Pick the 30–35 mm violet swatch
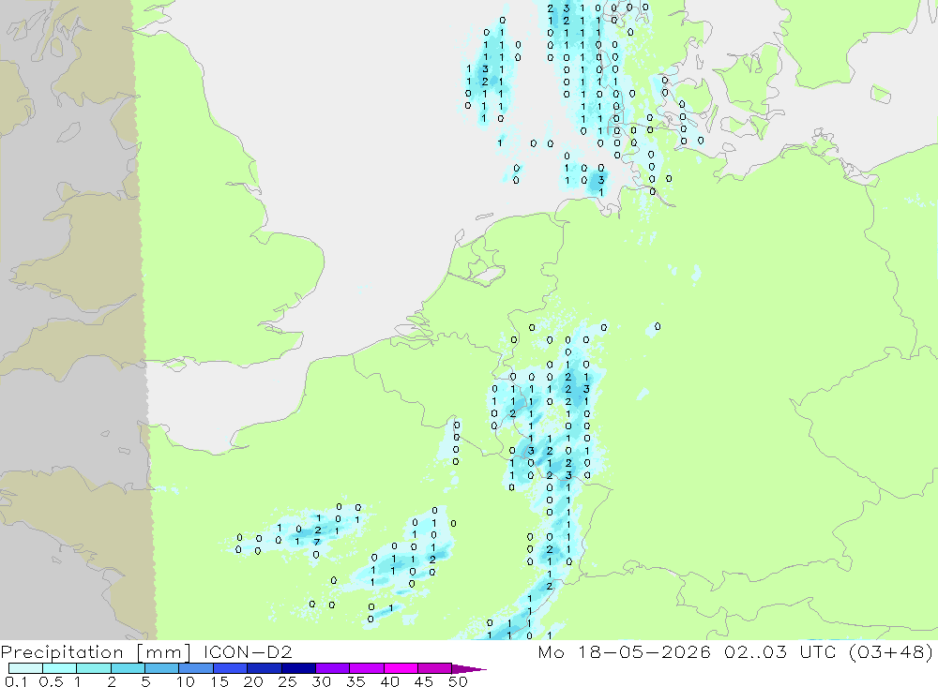Viewport: 938px width, 687px height. (332, 668)
